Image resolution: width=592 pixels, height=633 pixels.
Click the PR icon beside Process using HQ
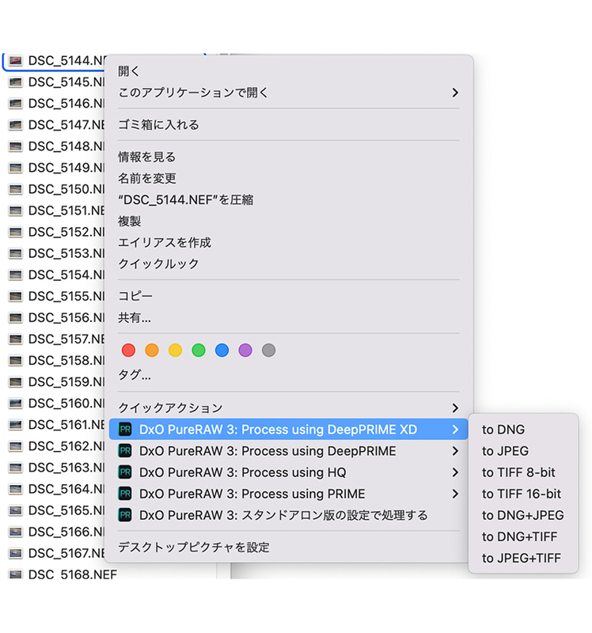[125, 472]
